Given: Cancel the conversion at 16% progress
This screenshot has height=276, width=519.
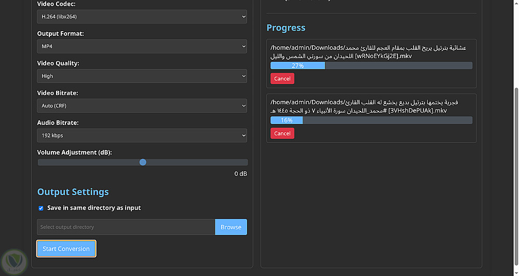Looking at the screenshot, I should coord(282,133).
